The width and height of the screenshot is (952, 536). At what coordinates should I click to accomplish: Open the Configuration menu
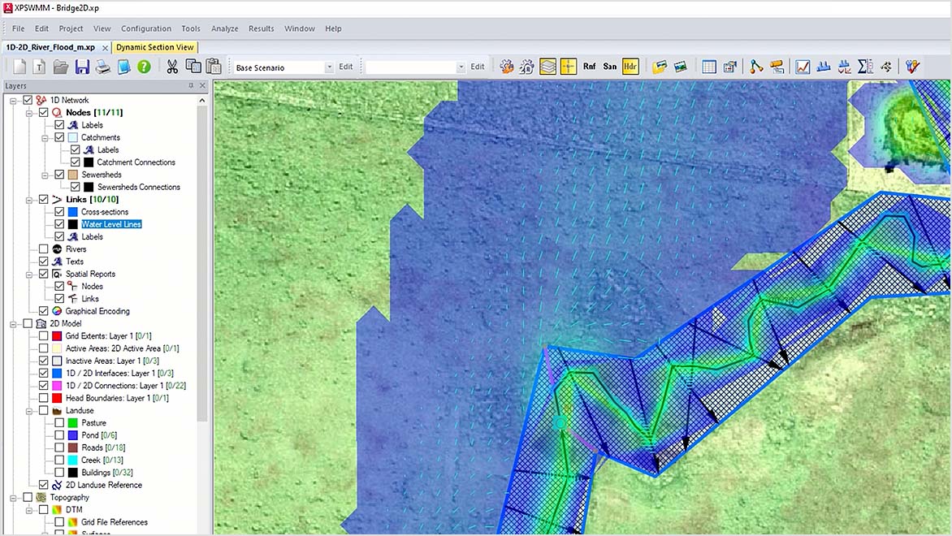pos(145,28)
